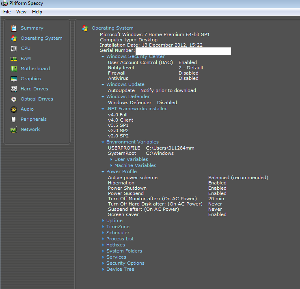Click the Hard Drives disk icon

14,89
